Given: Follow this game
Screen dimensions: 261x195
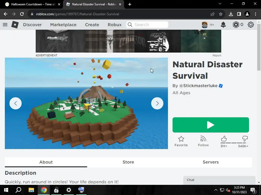Looking at the screenshot, I should point(203,141).
